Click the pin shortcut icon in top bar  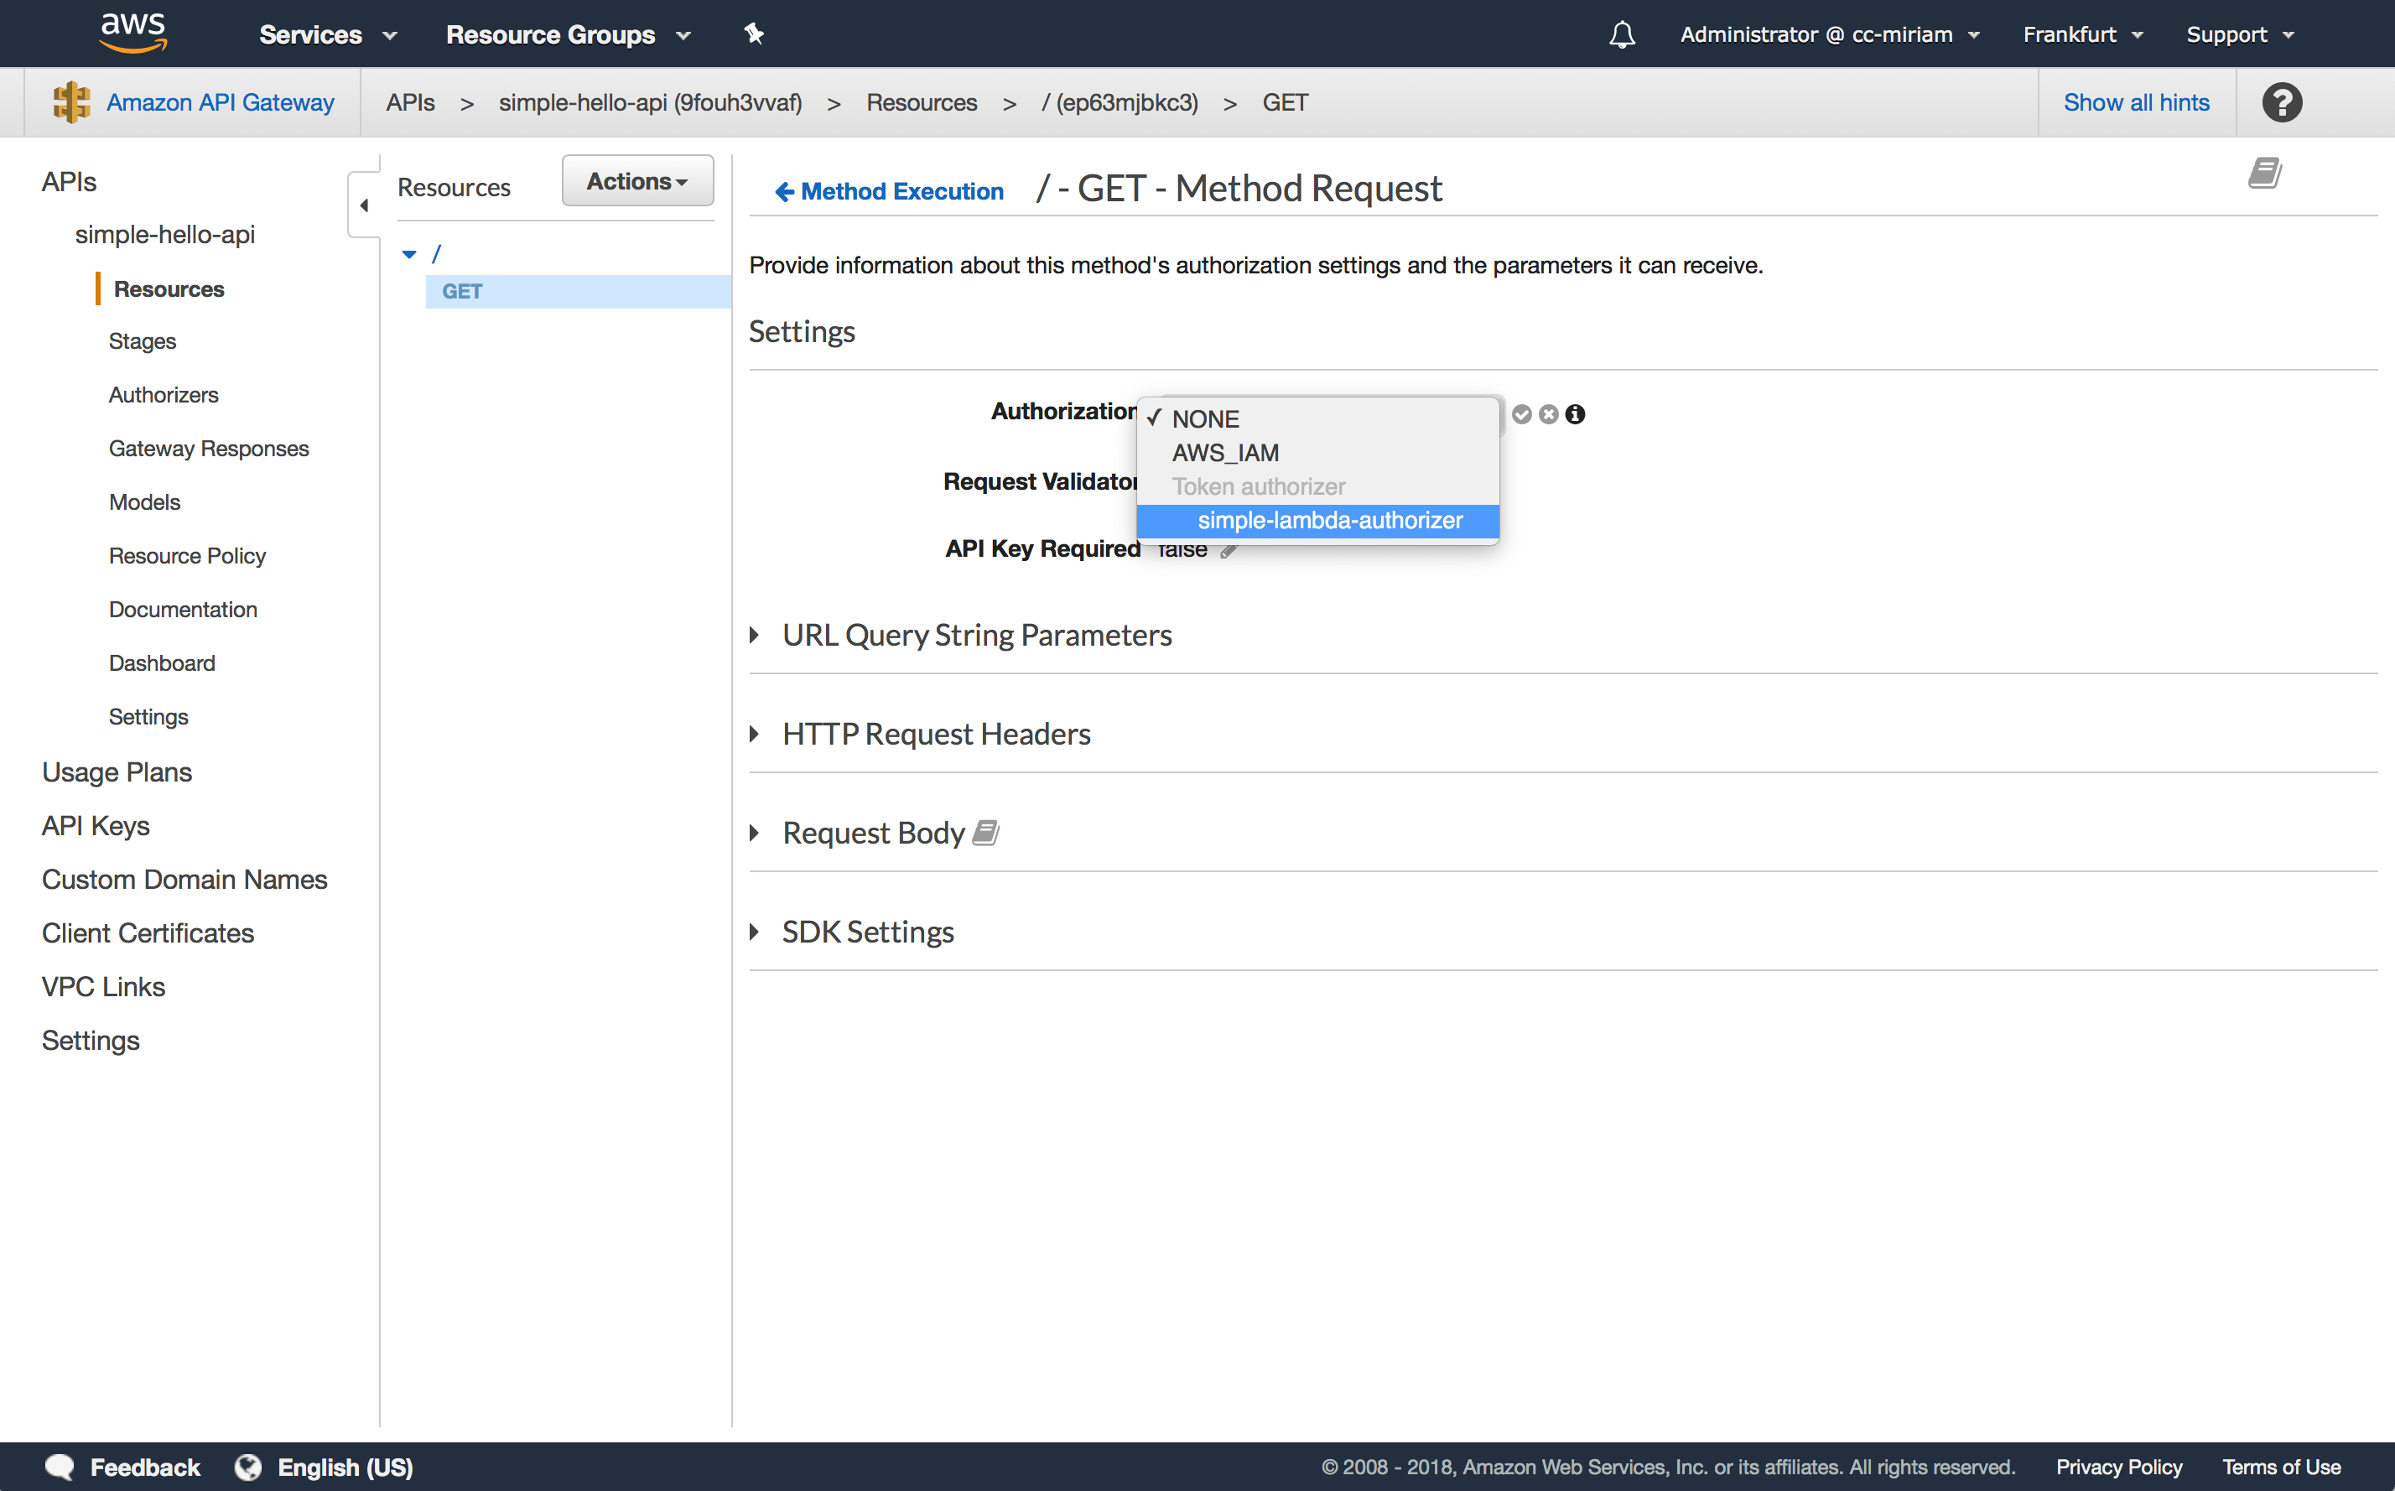tap(754, 34)
